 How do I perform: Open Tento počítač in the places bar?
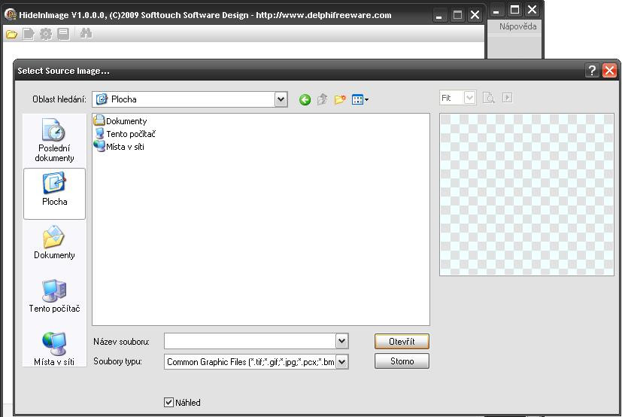54,296
